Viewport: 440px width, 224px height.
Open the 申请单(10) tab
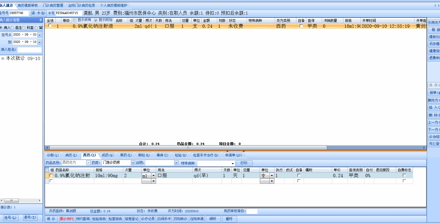[233, 155]
